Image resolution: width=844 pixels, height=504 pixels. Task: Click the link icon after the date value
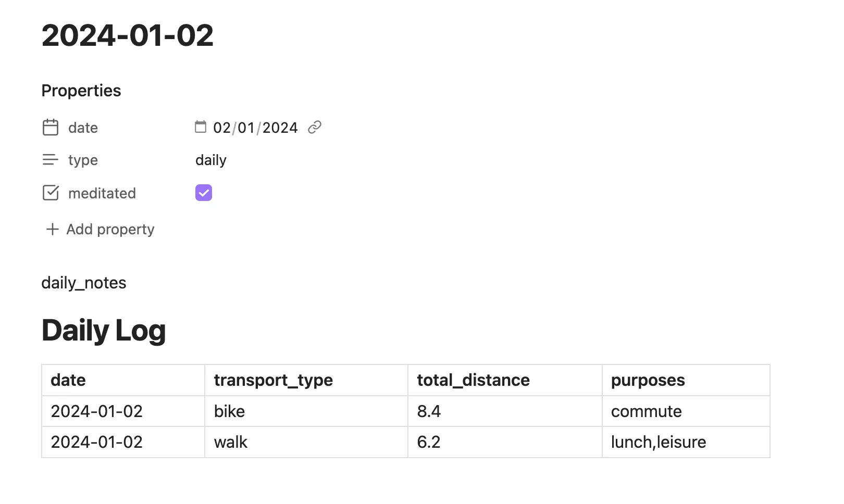tap(315, 127)
